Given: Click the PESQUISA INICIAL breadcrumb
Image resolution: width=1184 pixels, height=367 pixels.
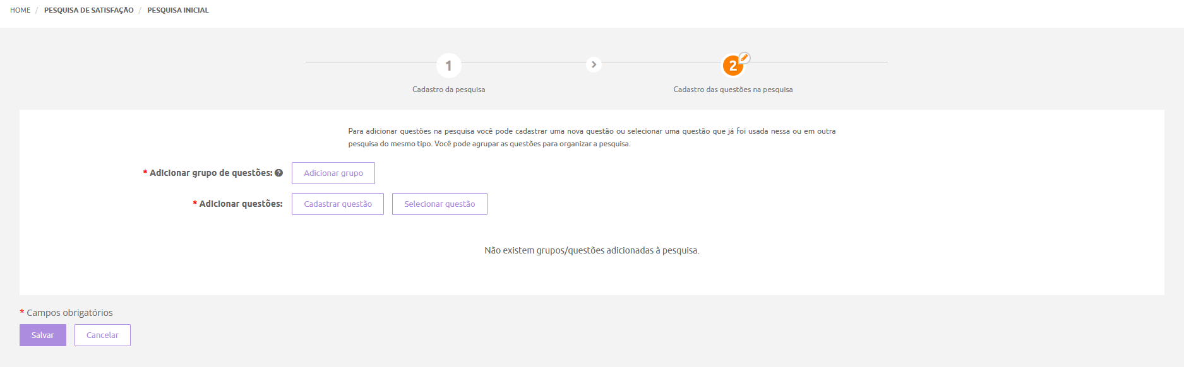Looking at the screenshot, I should coord(177,10).
